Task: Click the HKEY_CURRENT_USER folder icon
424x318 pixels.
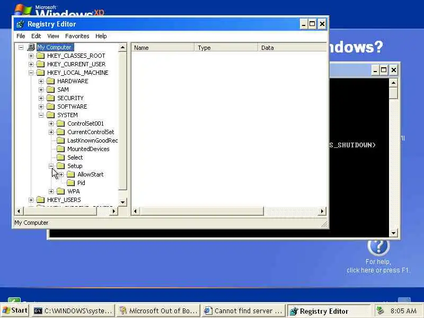Action: [41, 64]
